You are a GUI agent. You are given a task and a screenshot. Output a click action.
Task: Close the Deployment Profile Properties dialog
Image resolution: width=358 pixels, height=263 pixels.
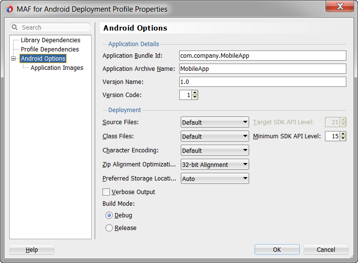(340, 6)
